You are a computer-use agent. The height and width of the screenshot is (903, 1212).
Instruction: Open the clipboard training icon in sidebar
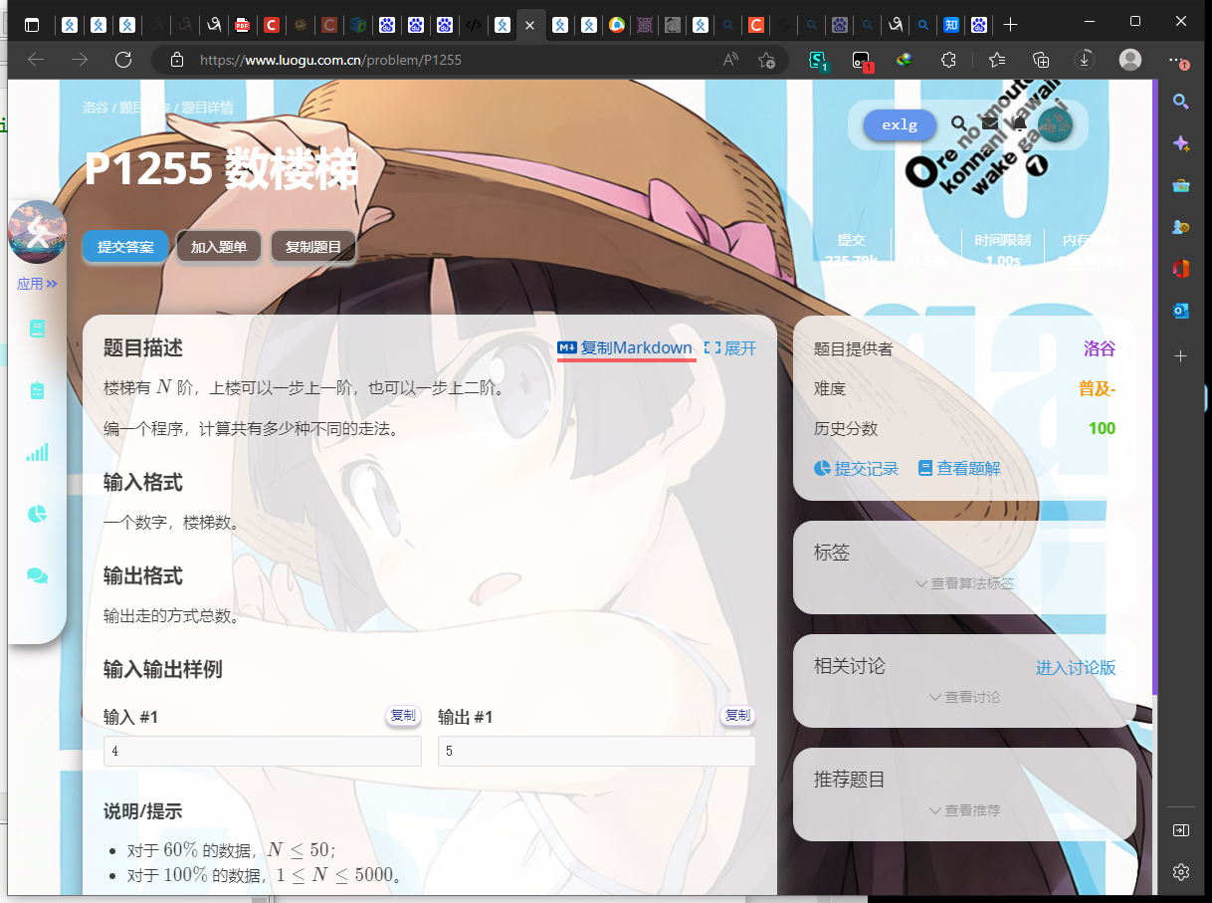pyautogui.click(x=37, y=390)
